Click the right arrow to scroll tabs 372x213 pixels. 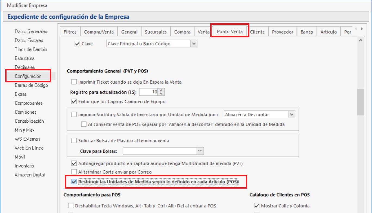362,28
